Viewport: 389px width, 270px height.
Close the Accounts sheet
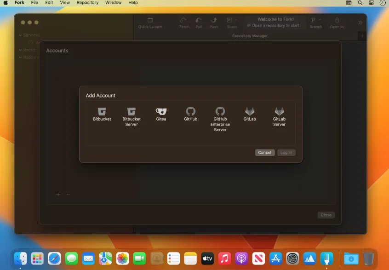[326, 215]
